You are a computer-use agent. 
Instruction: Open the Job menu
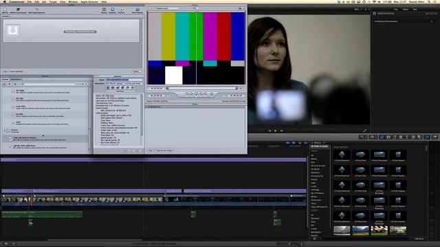click(x=44, y=1)
